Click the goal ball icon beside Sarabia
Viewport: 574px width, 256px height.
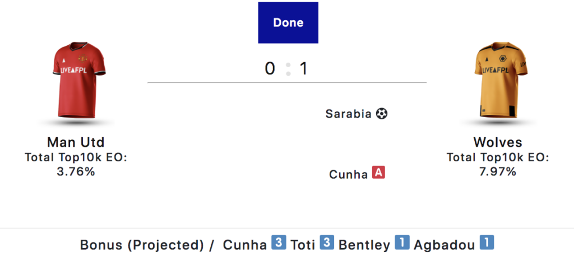(x=382, y=114)
